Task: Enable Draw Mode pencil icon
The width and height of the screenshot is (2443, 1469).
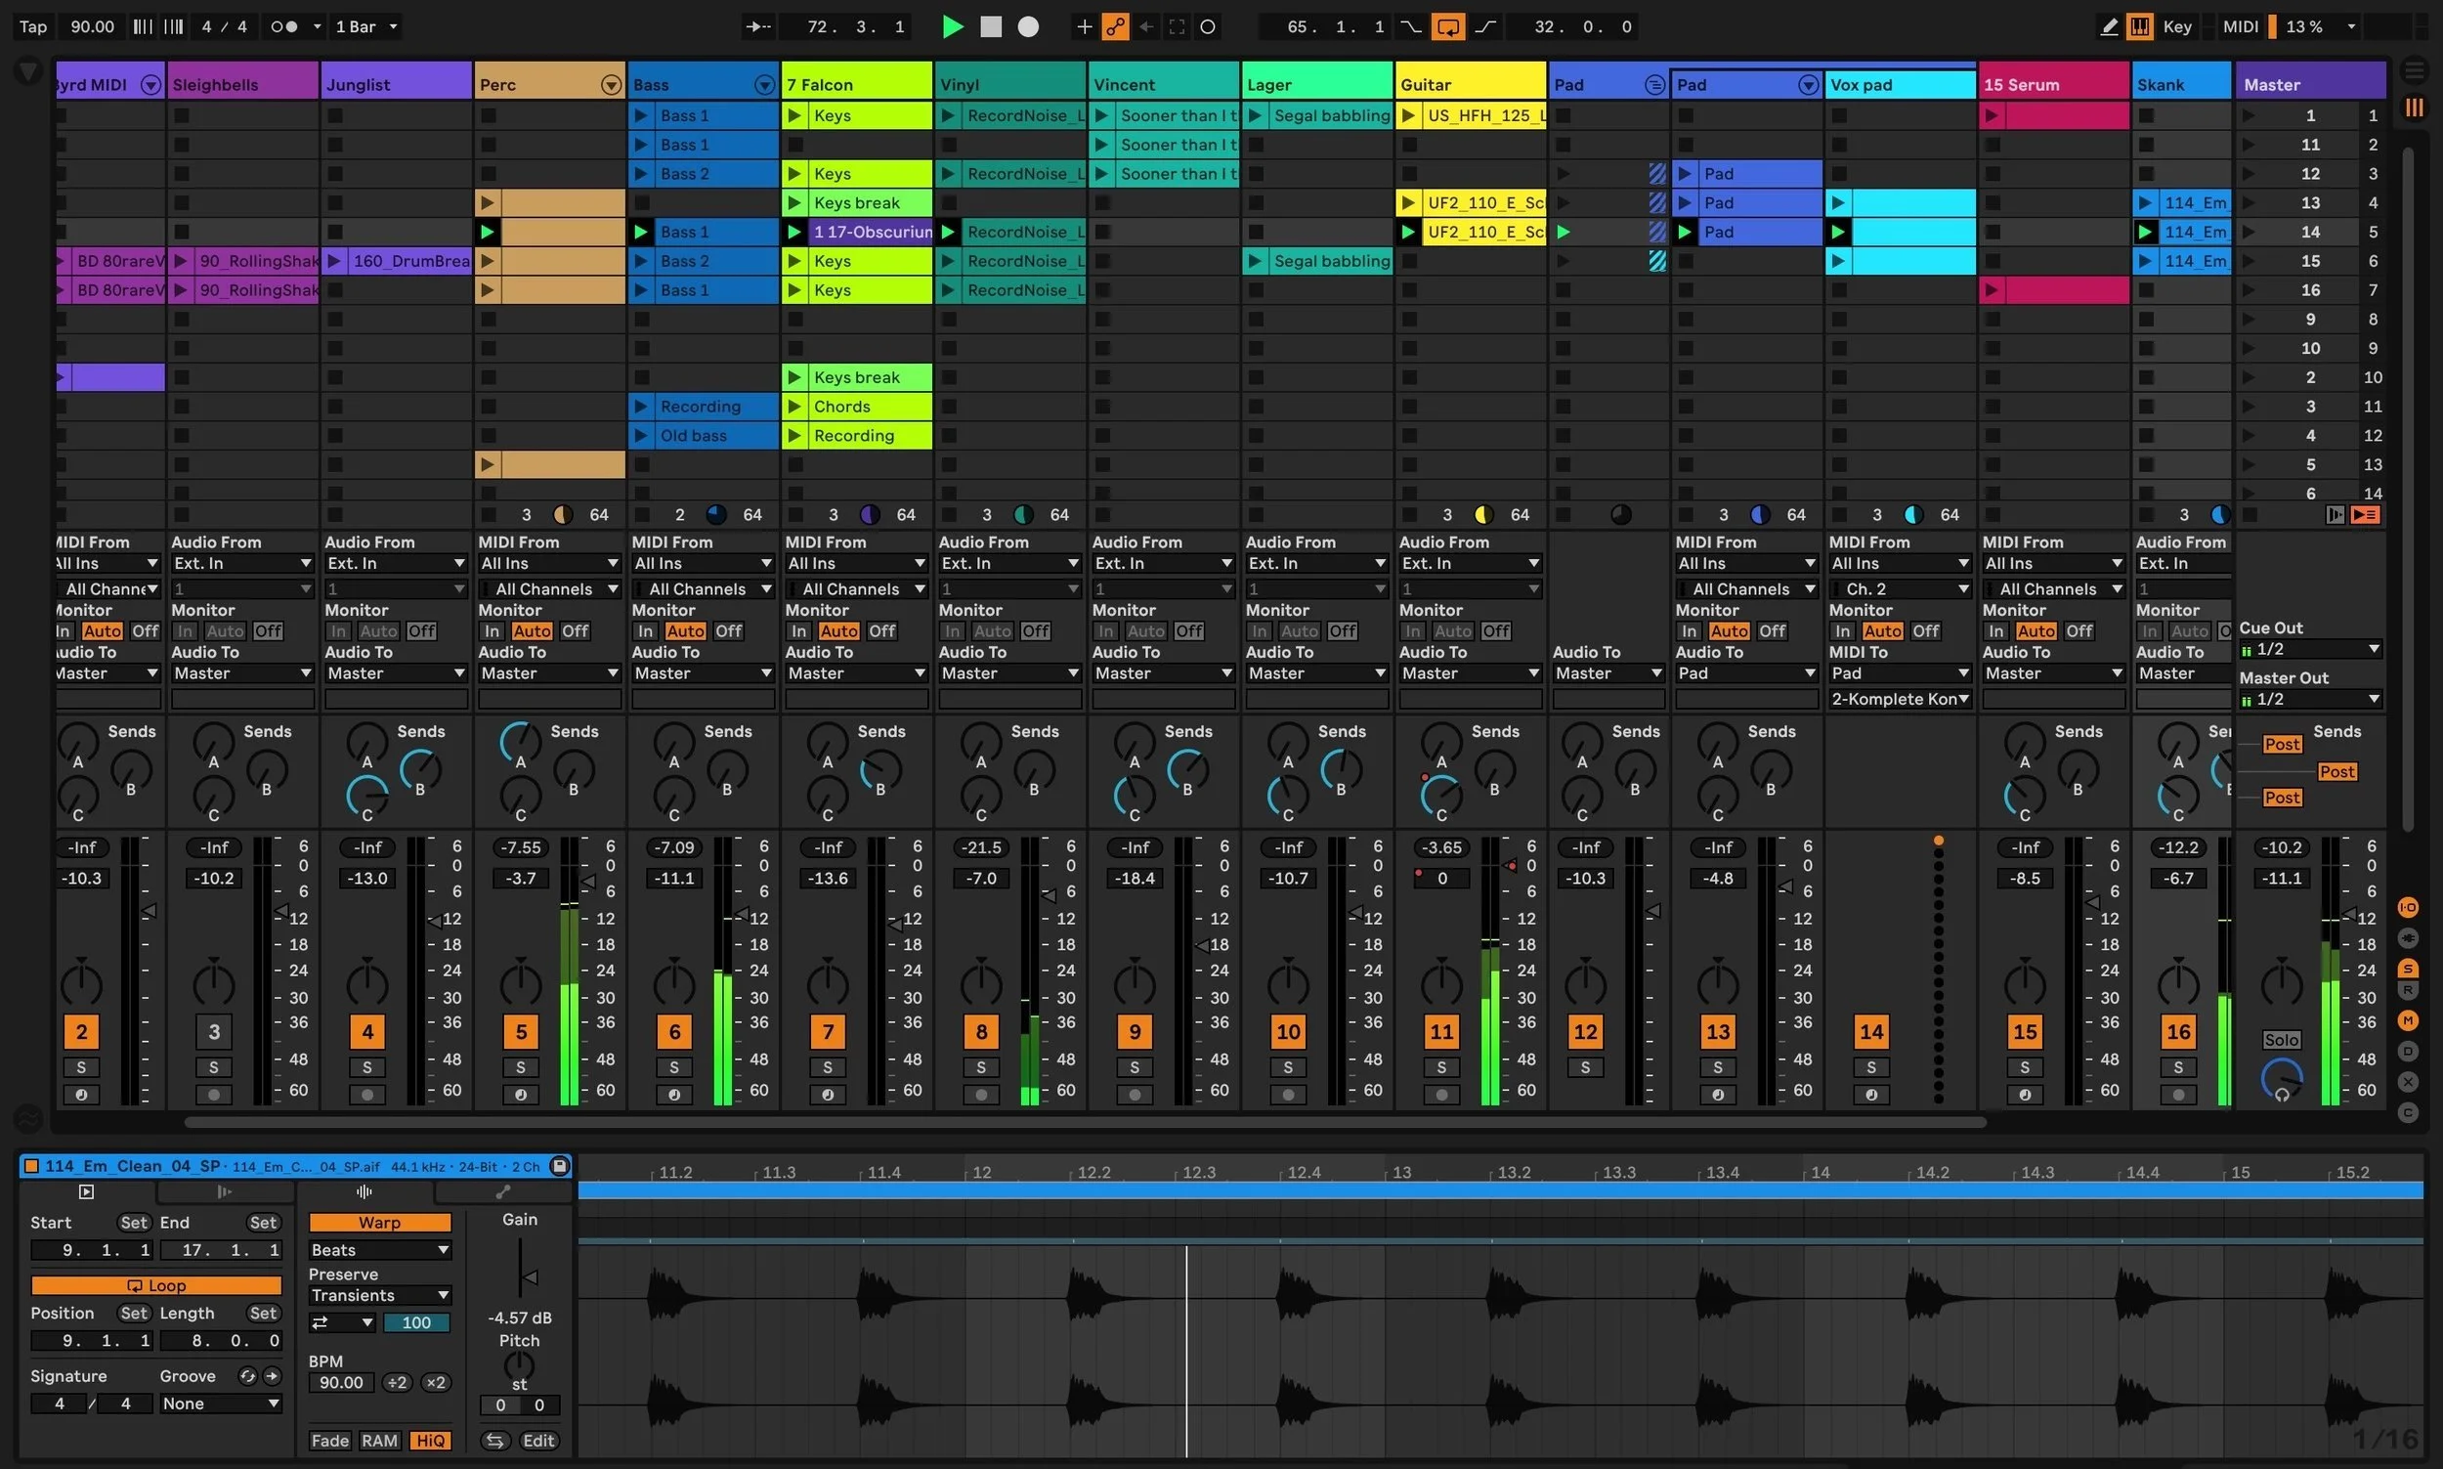Action: pos(2109,26)
